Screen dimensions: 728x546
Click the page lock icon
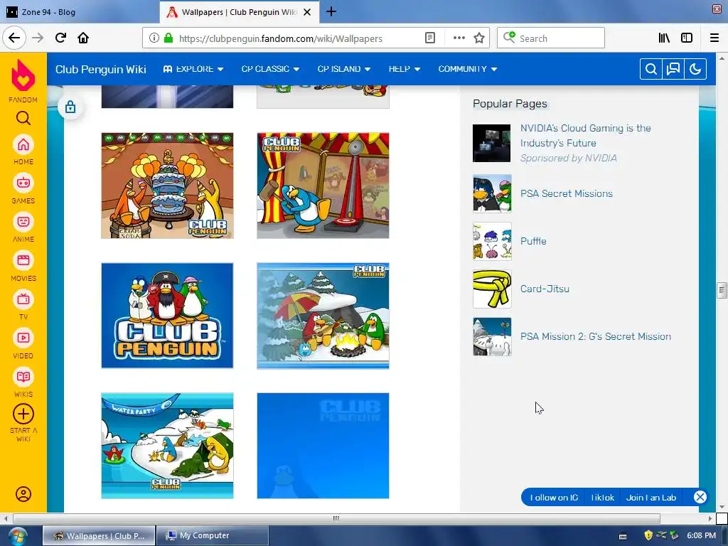click(x=70, y=107)
